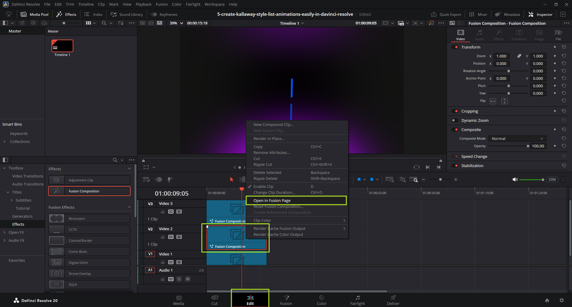Open project settings gear icon
The width and height of the screenshot is (572, 307).
562,300
